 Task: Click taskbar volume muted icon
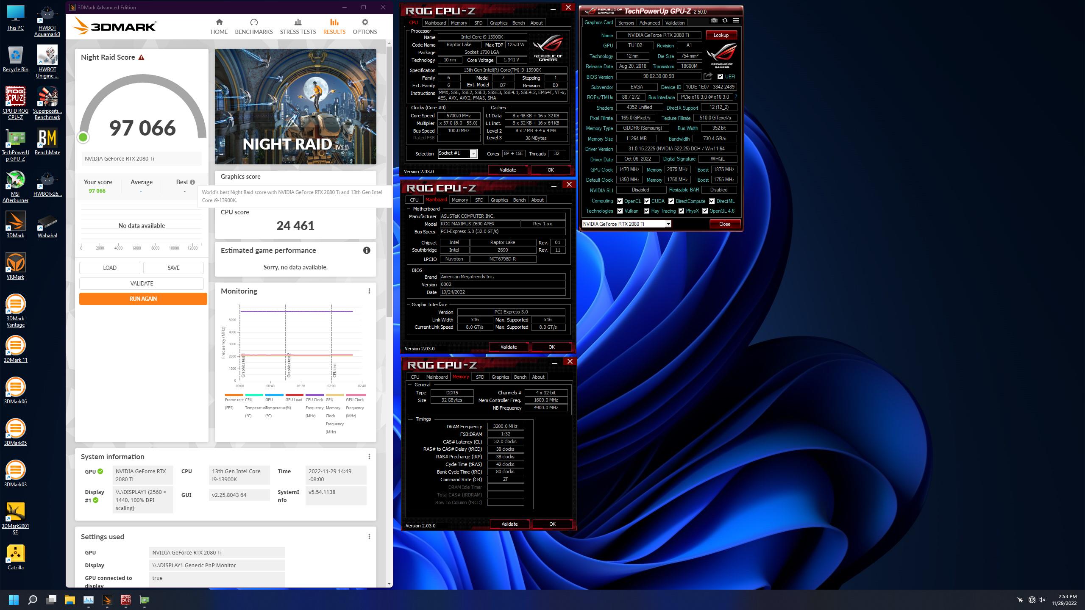click(x=1042, y=600)
